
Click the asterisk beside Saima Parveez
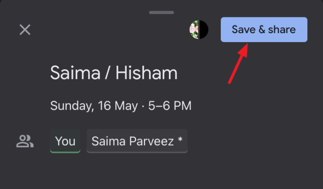click(x=180, y=139)
